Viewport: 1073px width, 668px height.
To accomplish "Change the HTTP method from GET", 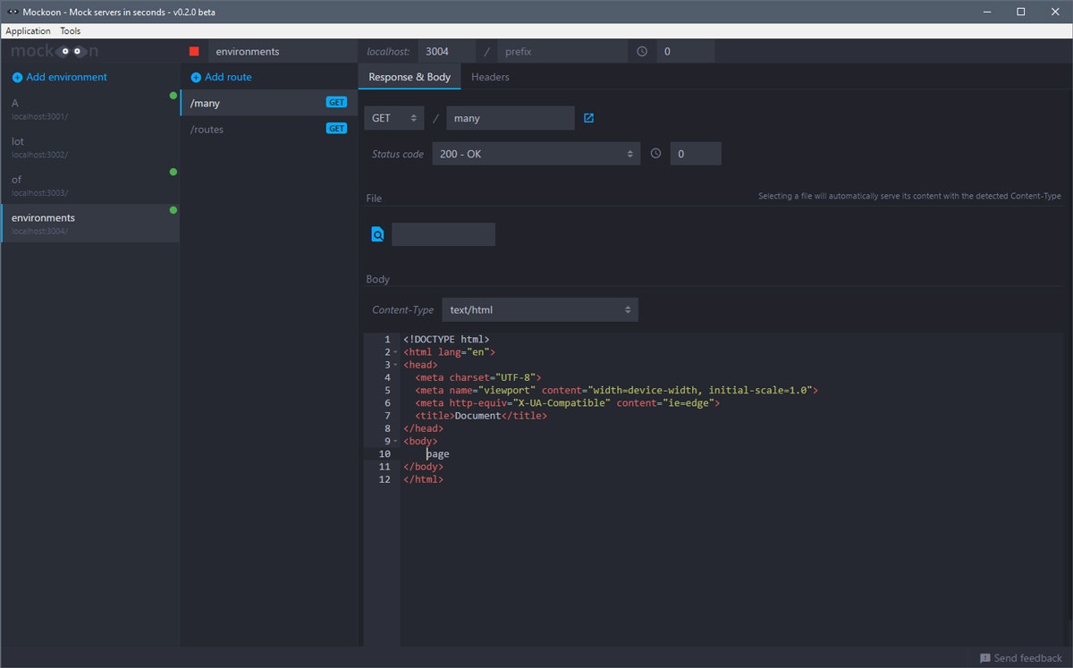I will [x=393, y=117].
